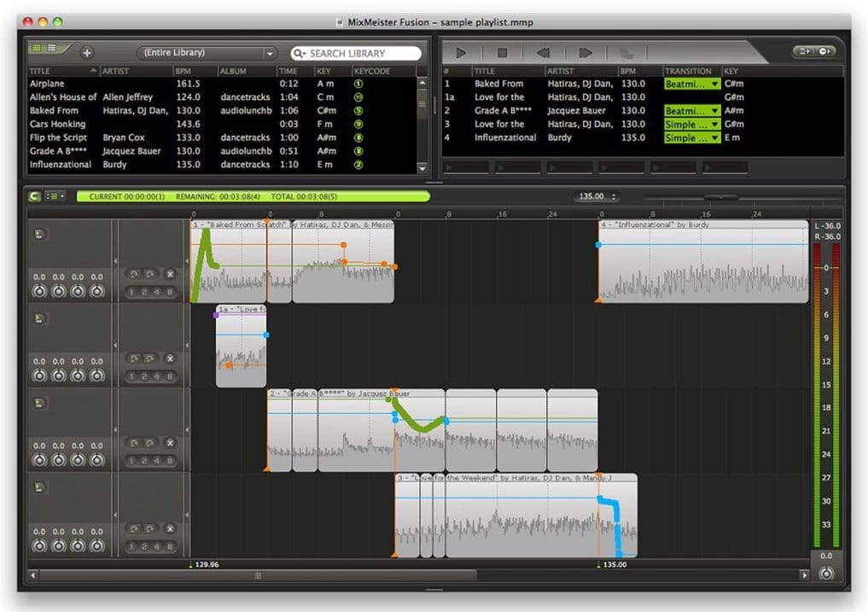Screen dimensions: 868x612
Task: Click the first track's effect icon
Action: pos(39,234)
